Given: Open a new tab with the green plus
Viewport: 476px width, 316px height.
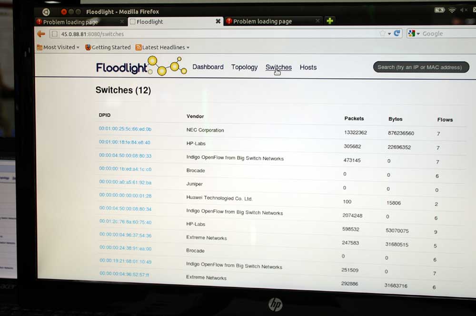Looking at the screenshot, I should click(330, 20).
